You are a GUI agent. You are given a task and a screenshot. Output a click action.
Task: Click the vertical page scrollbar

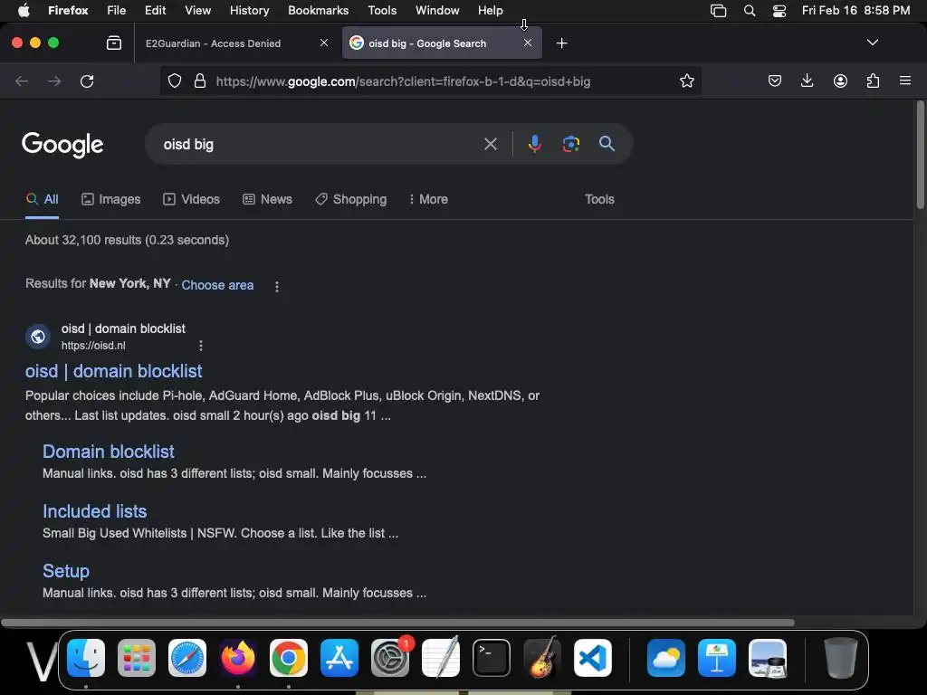point(920,156)
